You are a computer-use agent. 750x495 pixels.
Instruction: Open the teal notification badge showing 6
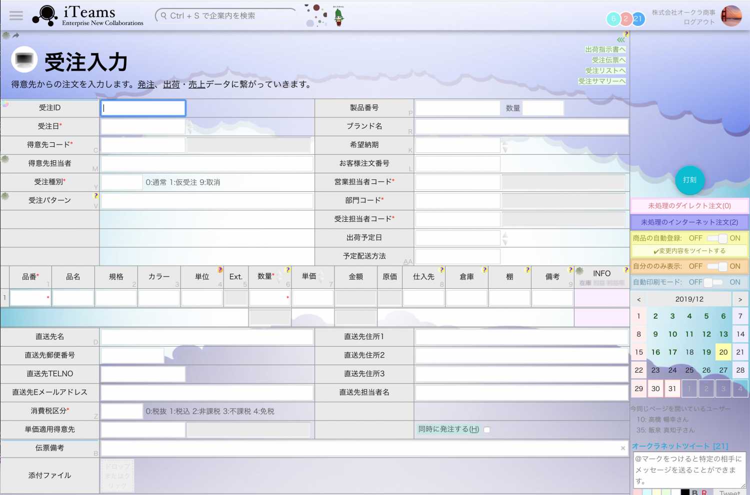[613, 19]
